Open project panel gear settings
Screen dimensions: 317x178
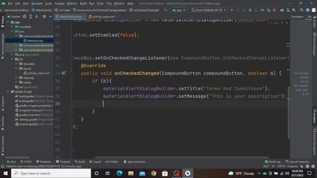pyautogui.click(x=44, y=16)
